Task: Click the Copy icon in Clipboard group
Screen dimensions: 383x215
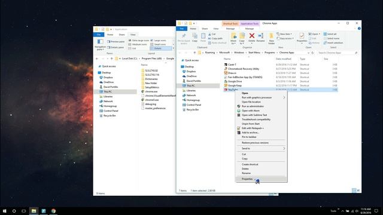Action: coord(194,36)
